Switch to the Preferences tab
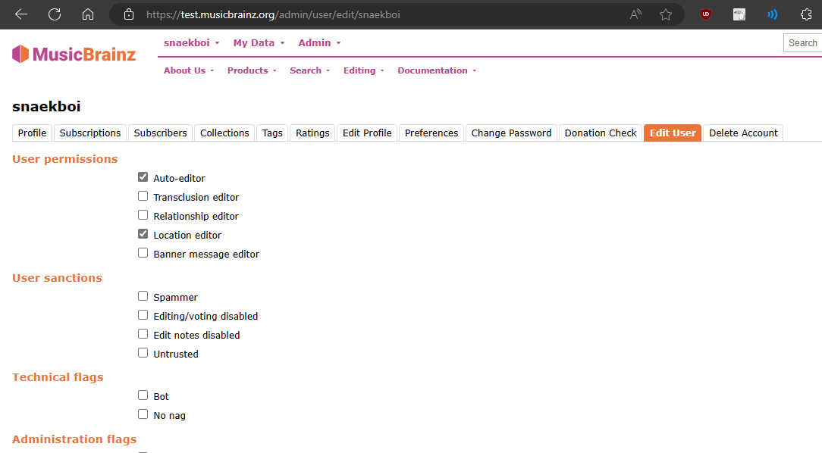Viewport: 822px width, 453px height. point(431,133)
